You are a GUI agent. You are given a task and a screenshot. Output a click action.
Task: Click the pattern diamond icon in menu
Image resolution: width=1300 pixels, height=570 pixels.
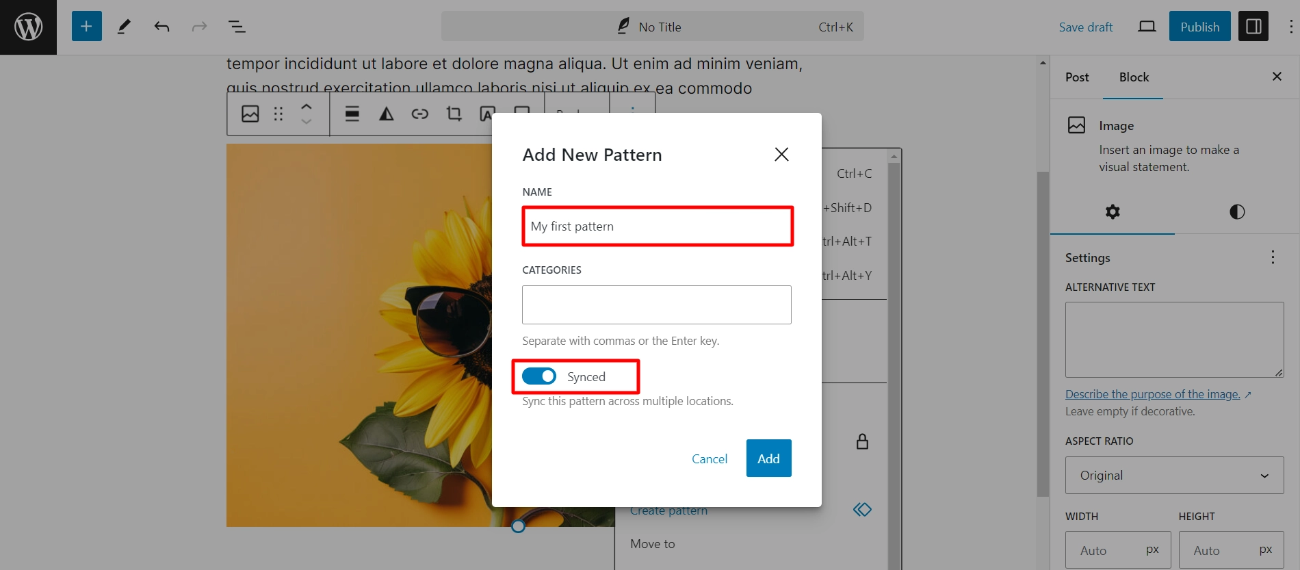pos(862,510)
